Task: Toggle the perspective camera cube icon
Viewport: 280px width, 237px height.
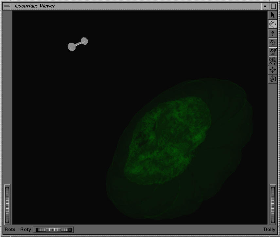Action: (x=273, y=79)
